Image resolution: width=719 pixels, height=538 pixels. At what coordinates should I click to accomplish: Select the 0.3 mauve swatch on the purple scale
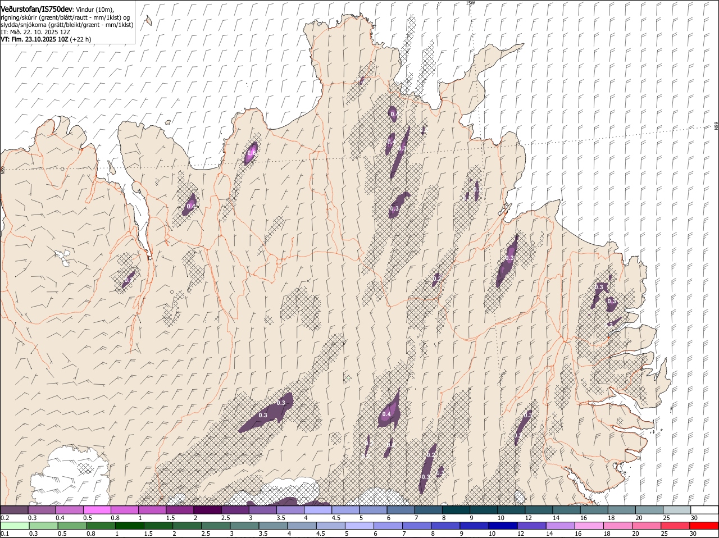[x=42, y=509]
